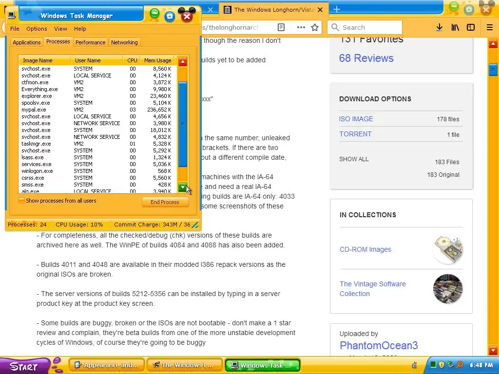Select the Processes tab

click(58, 42)
